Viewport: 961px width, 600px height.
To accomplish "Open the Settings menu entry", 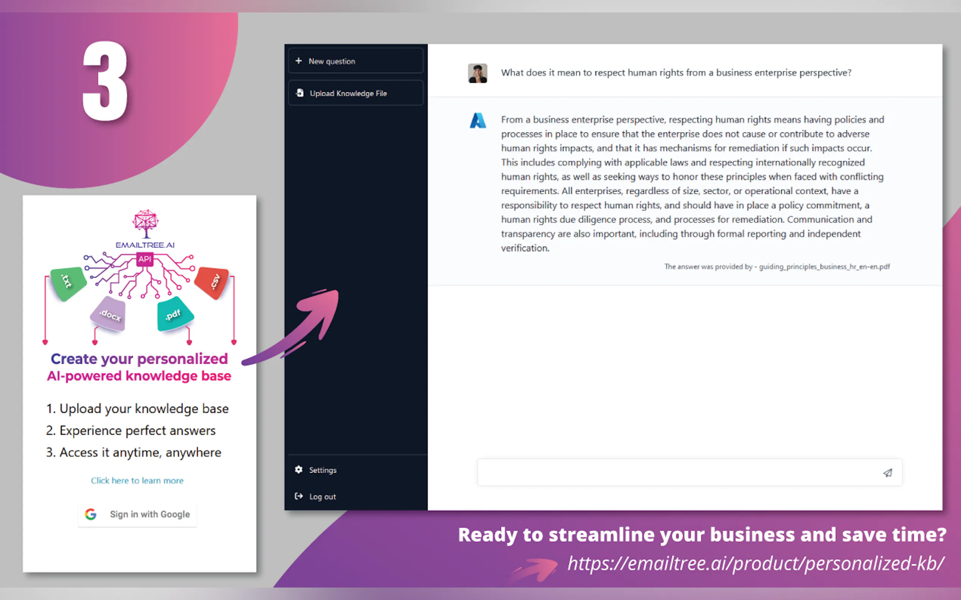I will click(323, 470).
